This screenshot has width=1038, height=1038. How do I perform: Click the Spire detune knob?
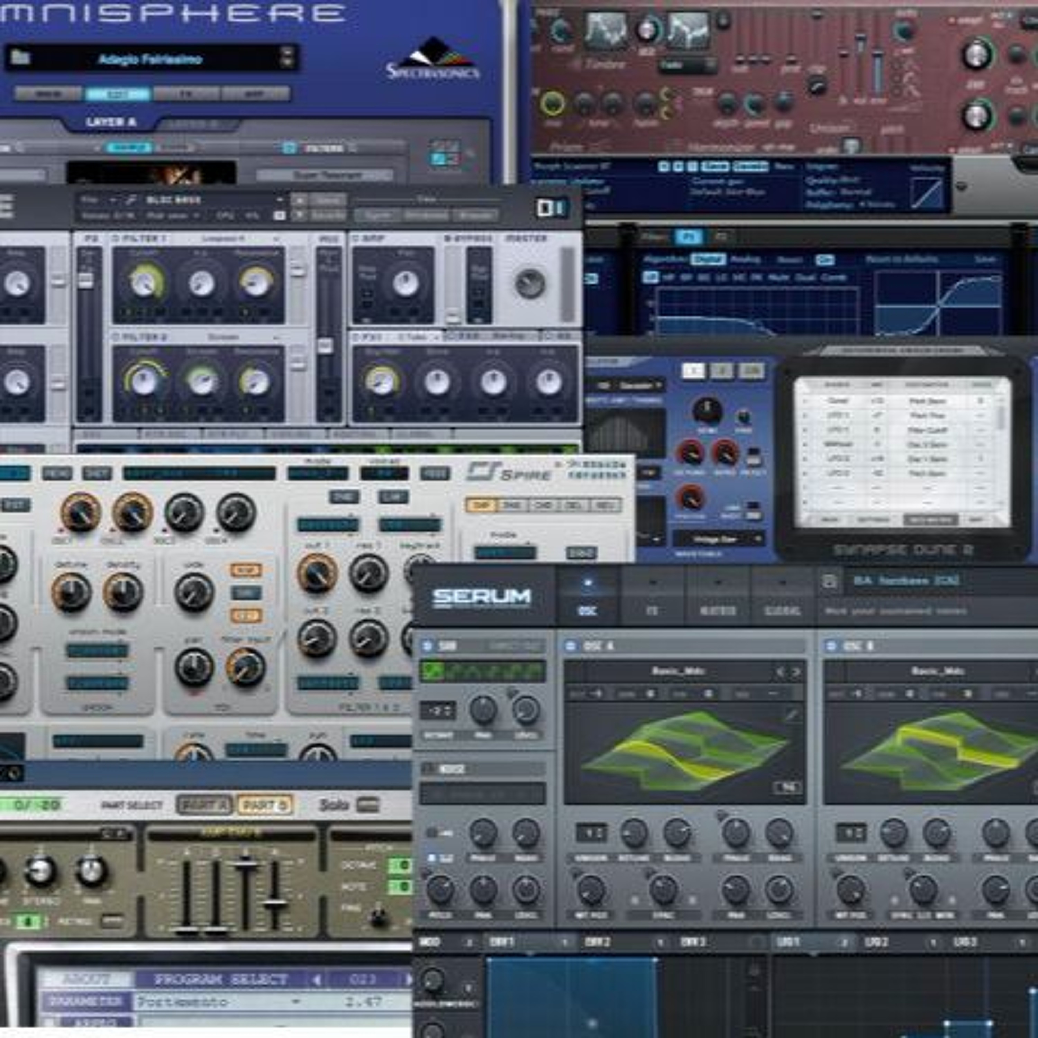pos(71,592)
